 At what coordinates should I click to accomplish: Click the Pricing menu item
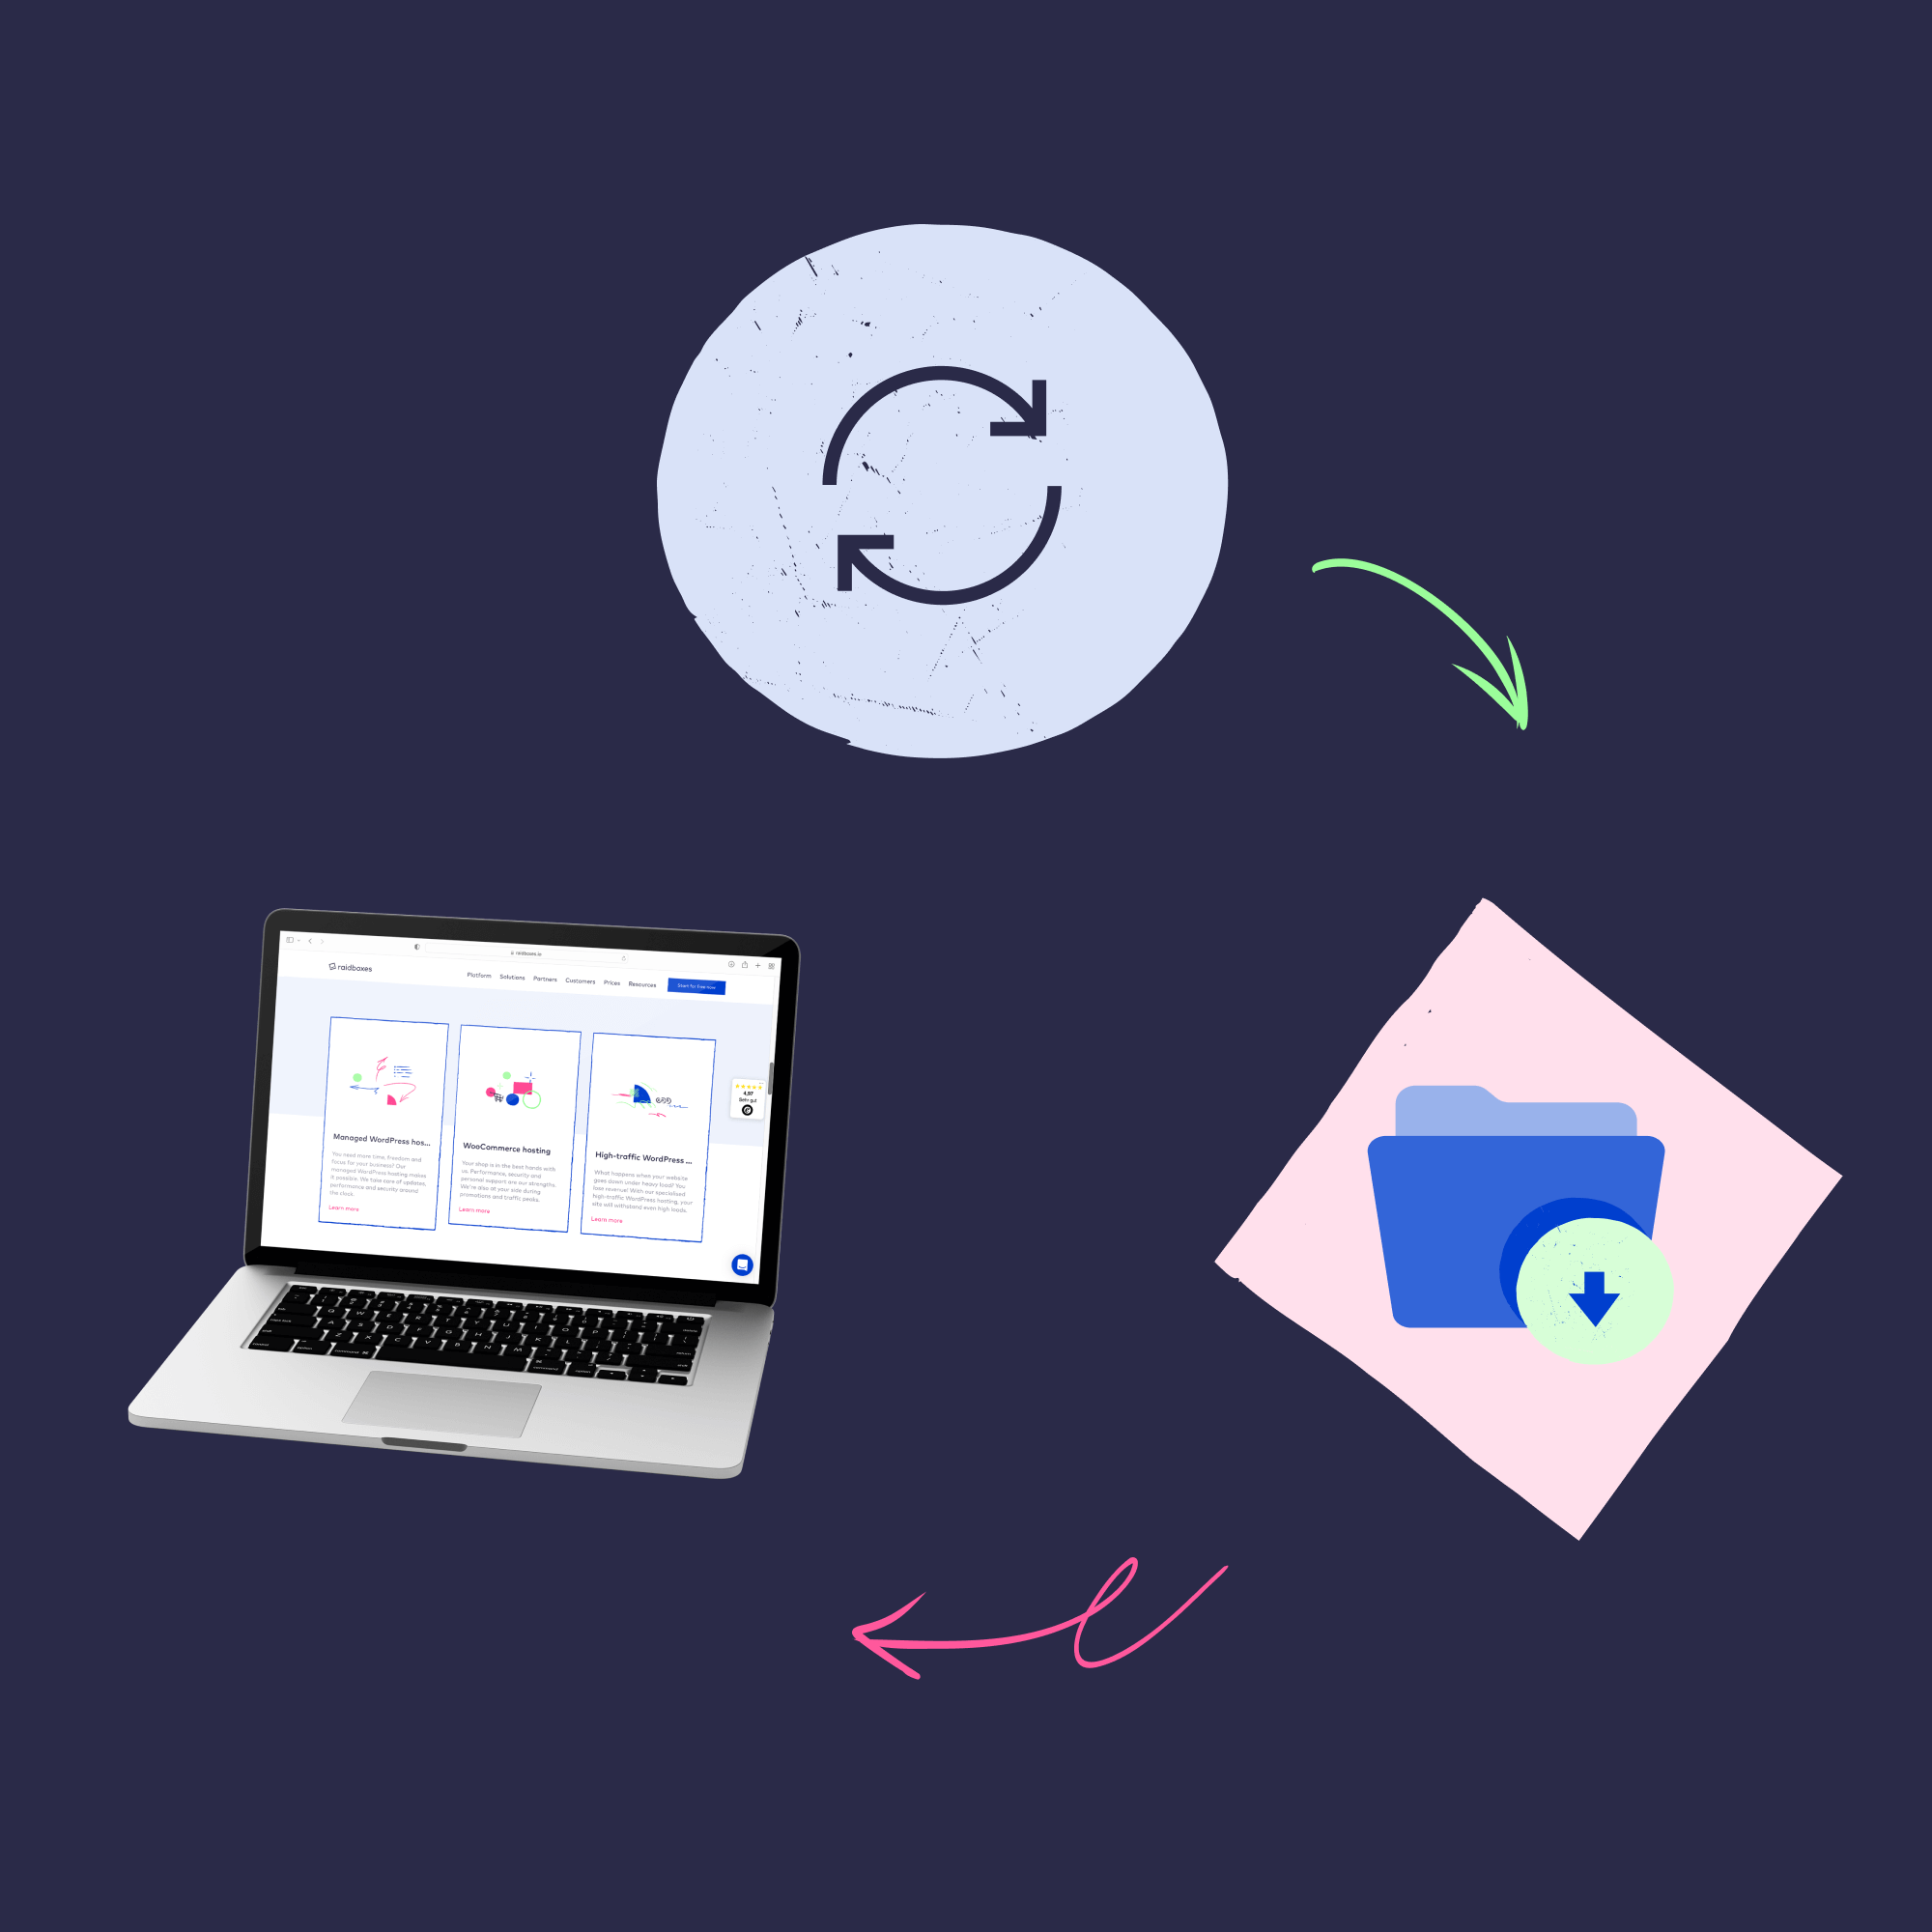pos(615,980)
